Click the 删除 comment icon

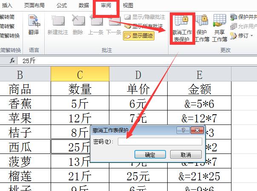coord(78,25)
